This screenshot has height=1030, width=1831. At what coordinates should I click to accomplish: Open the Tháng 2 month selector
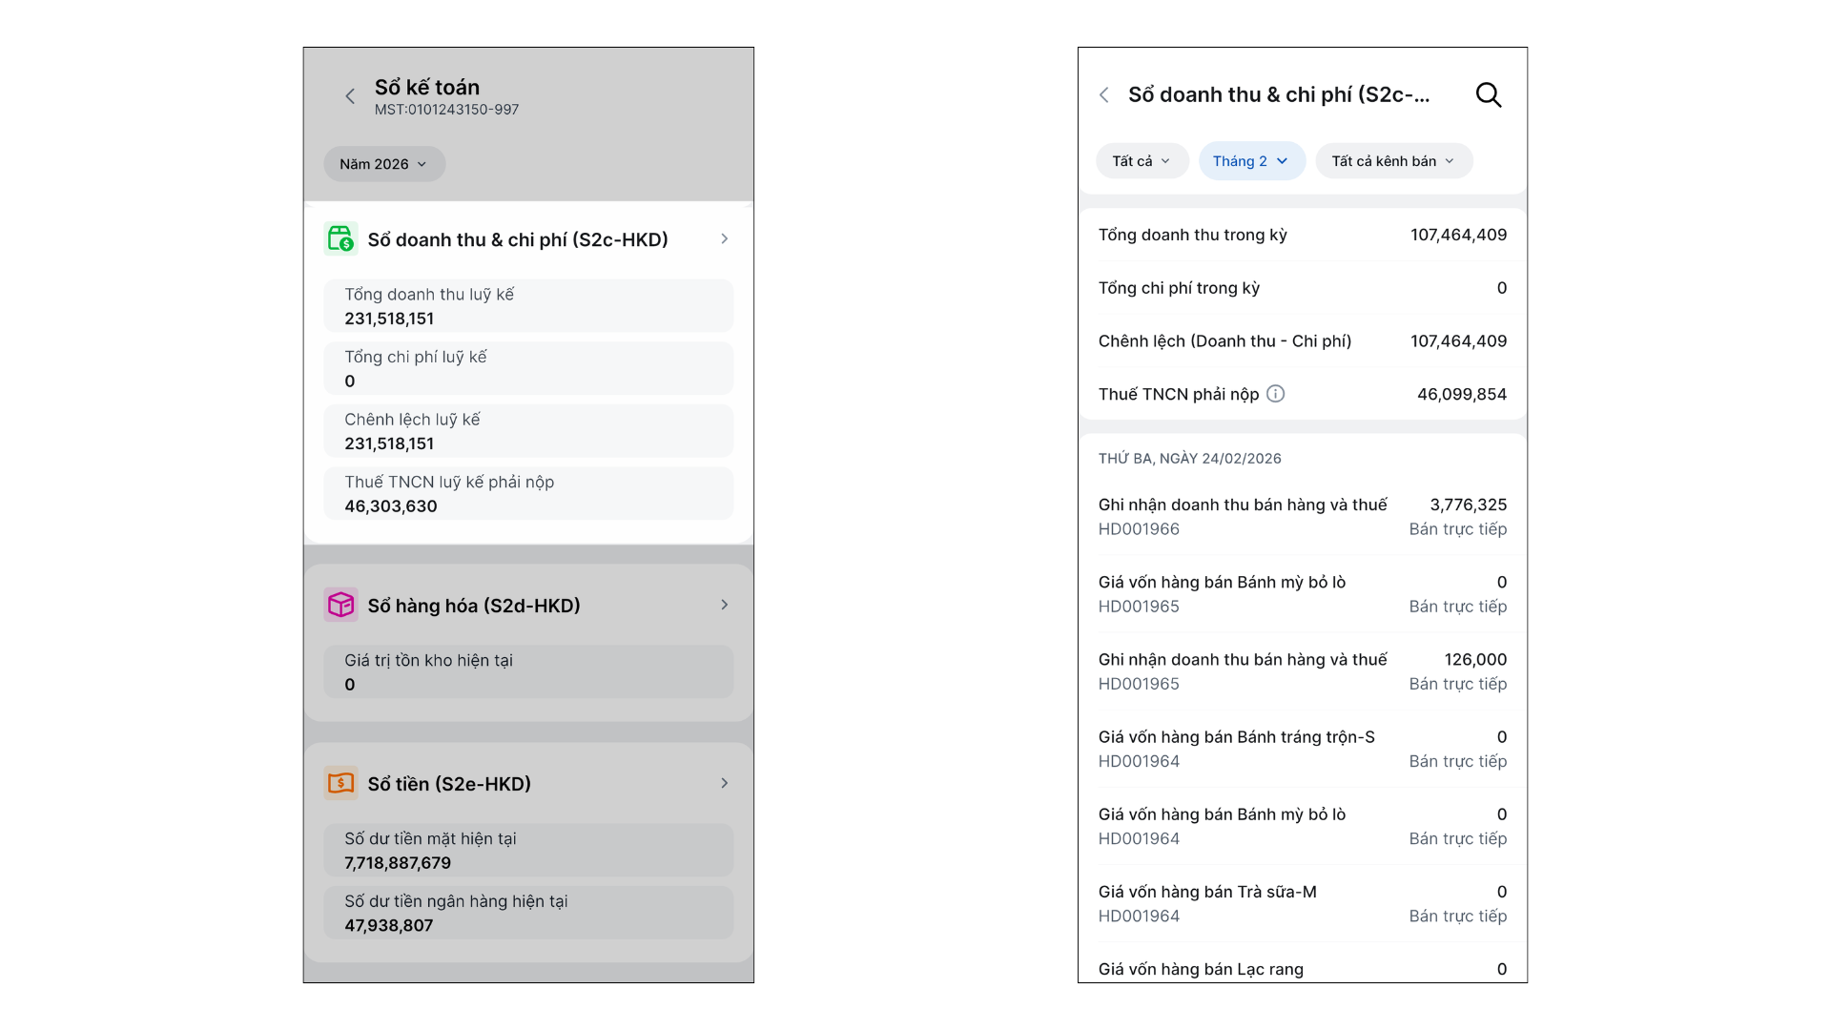[x=1250, y=161]
